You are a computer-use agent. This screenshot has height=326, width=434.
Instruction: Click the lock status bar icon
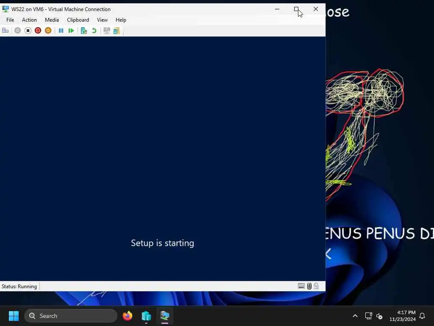(316, 286)
